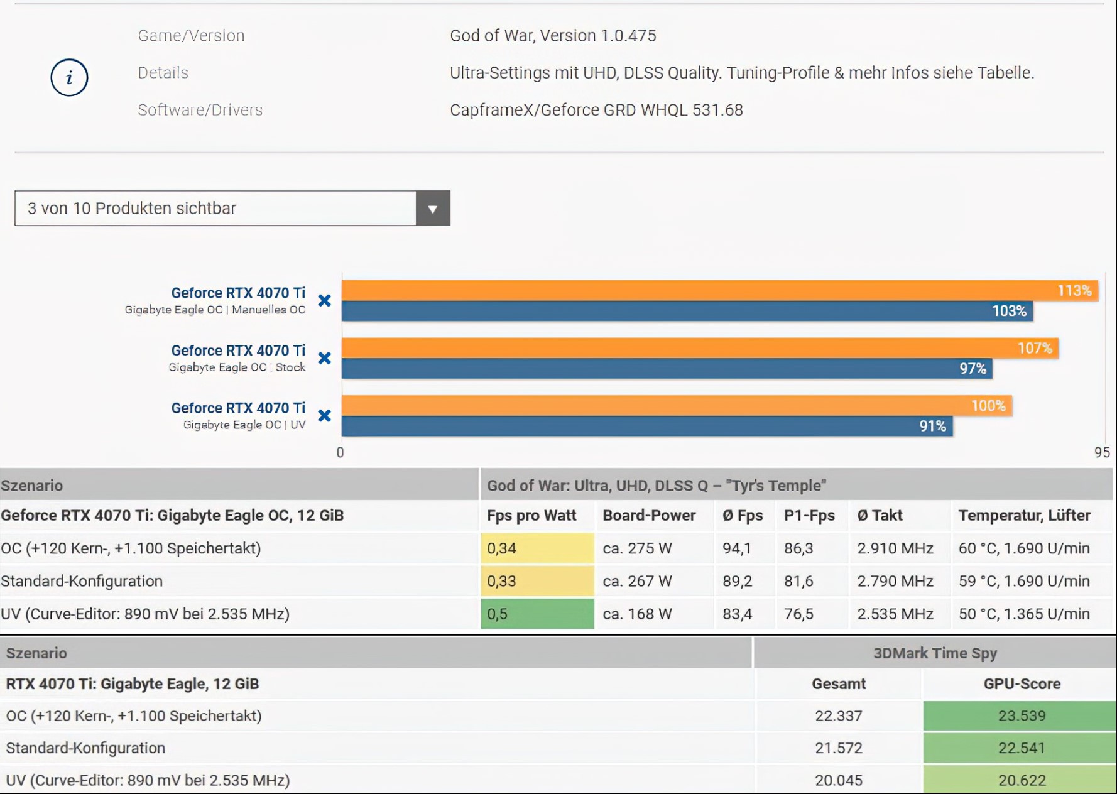Click the 'GPU-Score' column header
This screenshot has height=794, width=1117.
1022,684
